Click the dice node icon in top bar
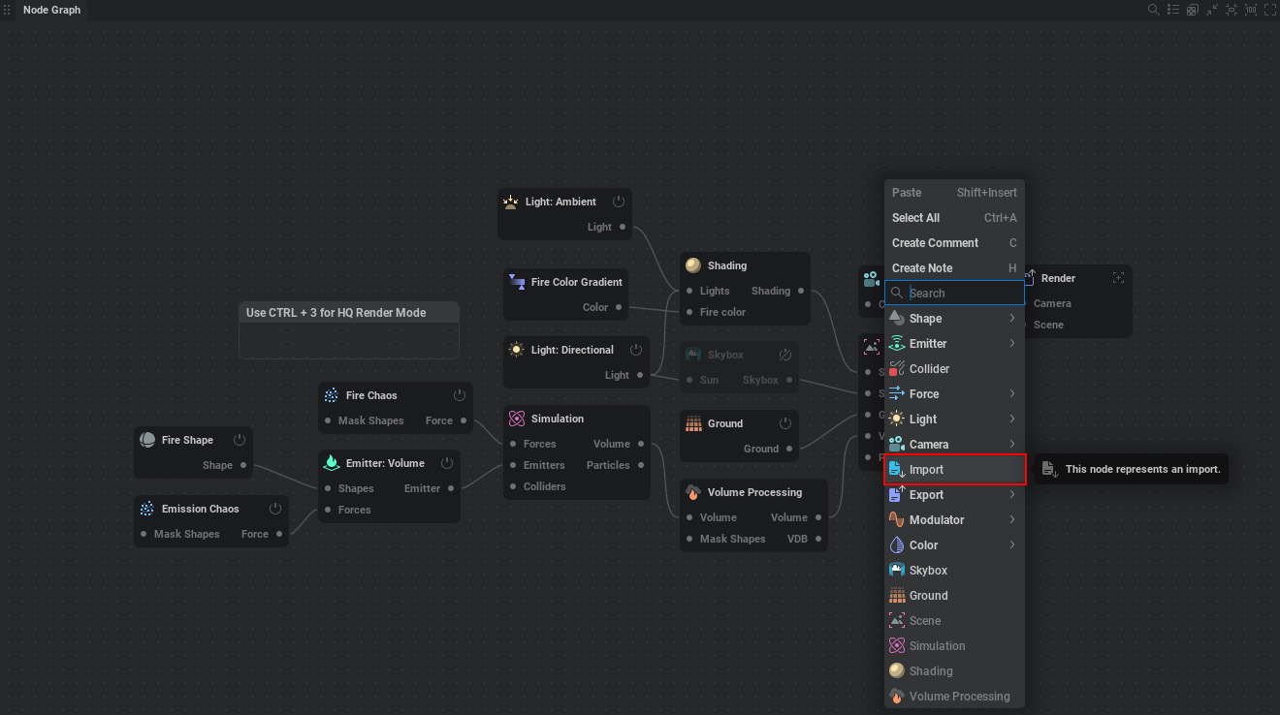Screen dimensions: 1280x715 pos(1193,10)
